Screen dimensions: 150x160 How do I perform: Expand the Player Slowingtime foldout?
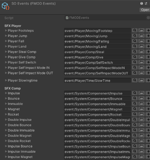pyautogui.click(x=6, y=80)
